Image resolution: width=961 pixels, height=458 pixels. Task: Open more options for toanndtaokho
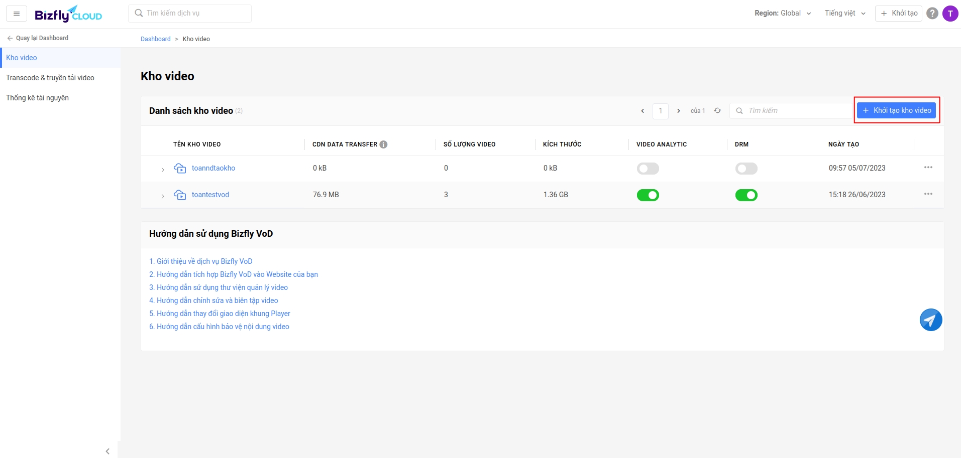click(x=928, y=168)
